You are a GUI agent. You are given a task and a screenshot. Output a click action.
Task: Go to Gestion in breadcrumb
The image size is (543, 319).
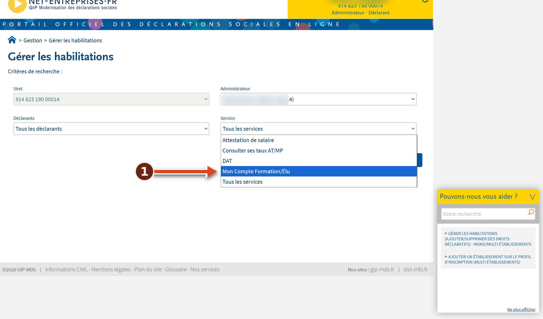(x=33, y=40)
